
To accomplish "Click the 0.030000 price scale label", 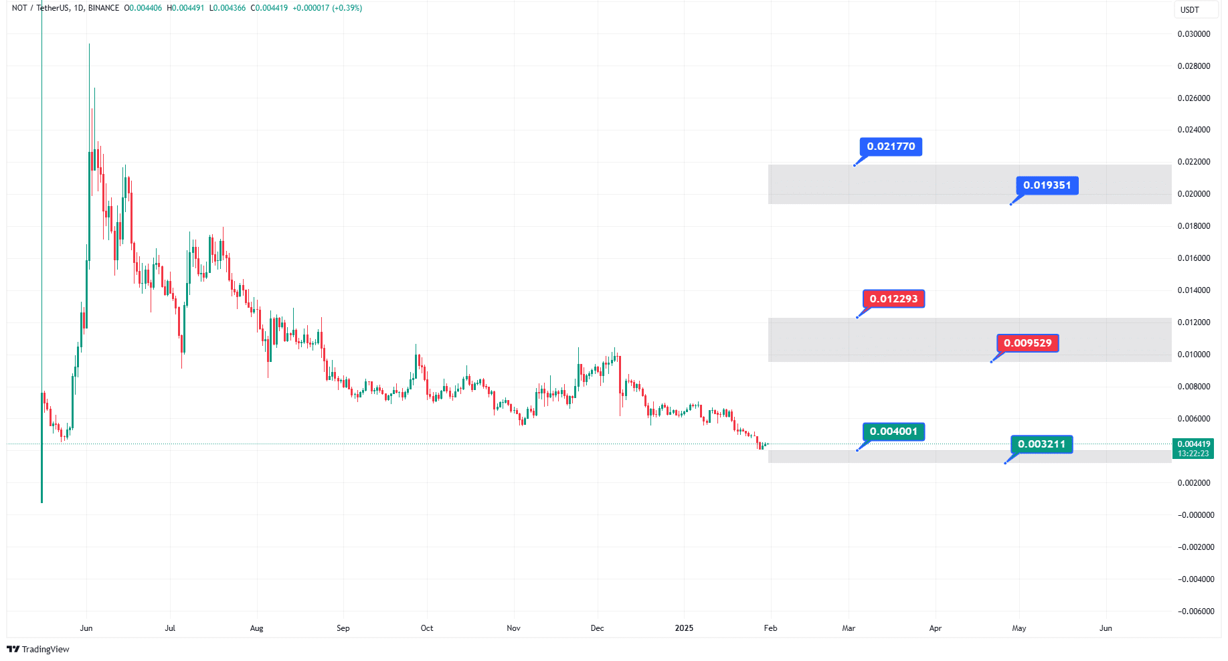I will coord(1194,34).
